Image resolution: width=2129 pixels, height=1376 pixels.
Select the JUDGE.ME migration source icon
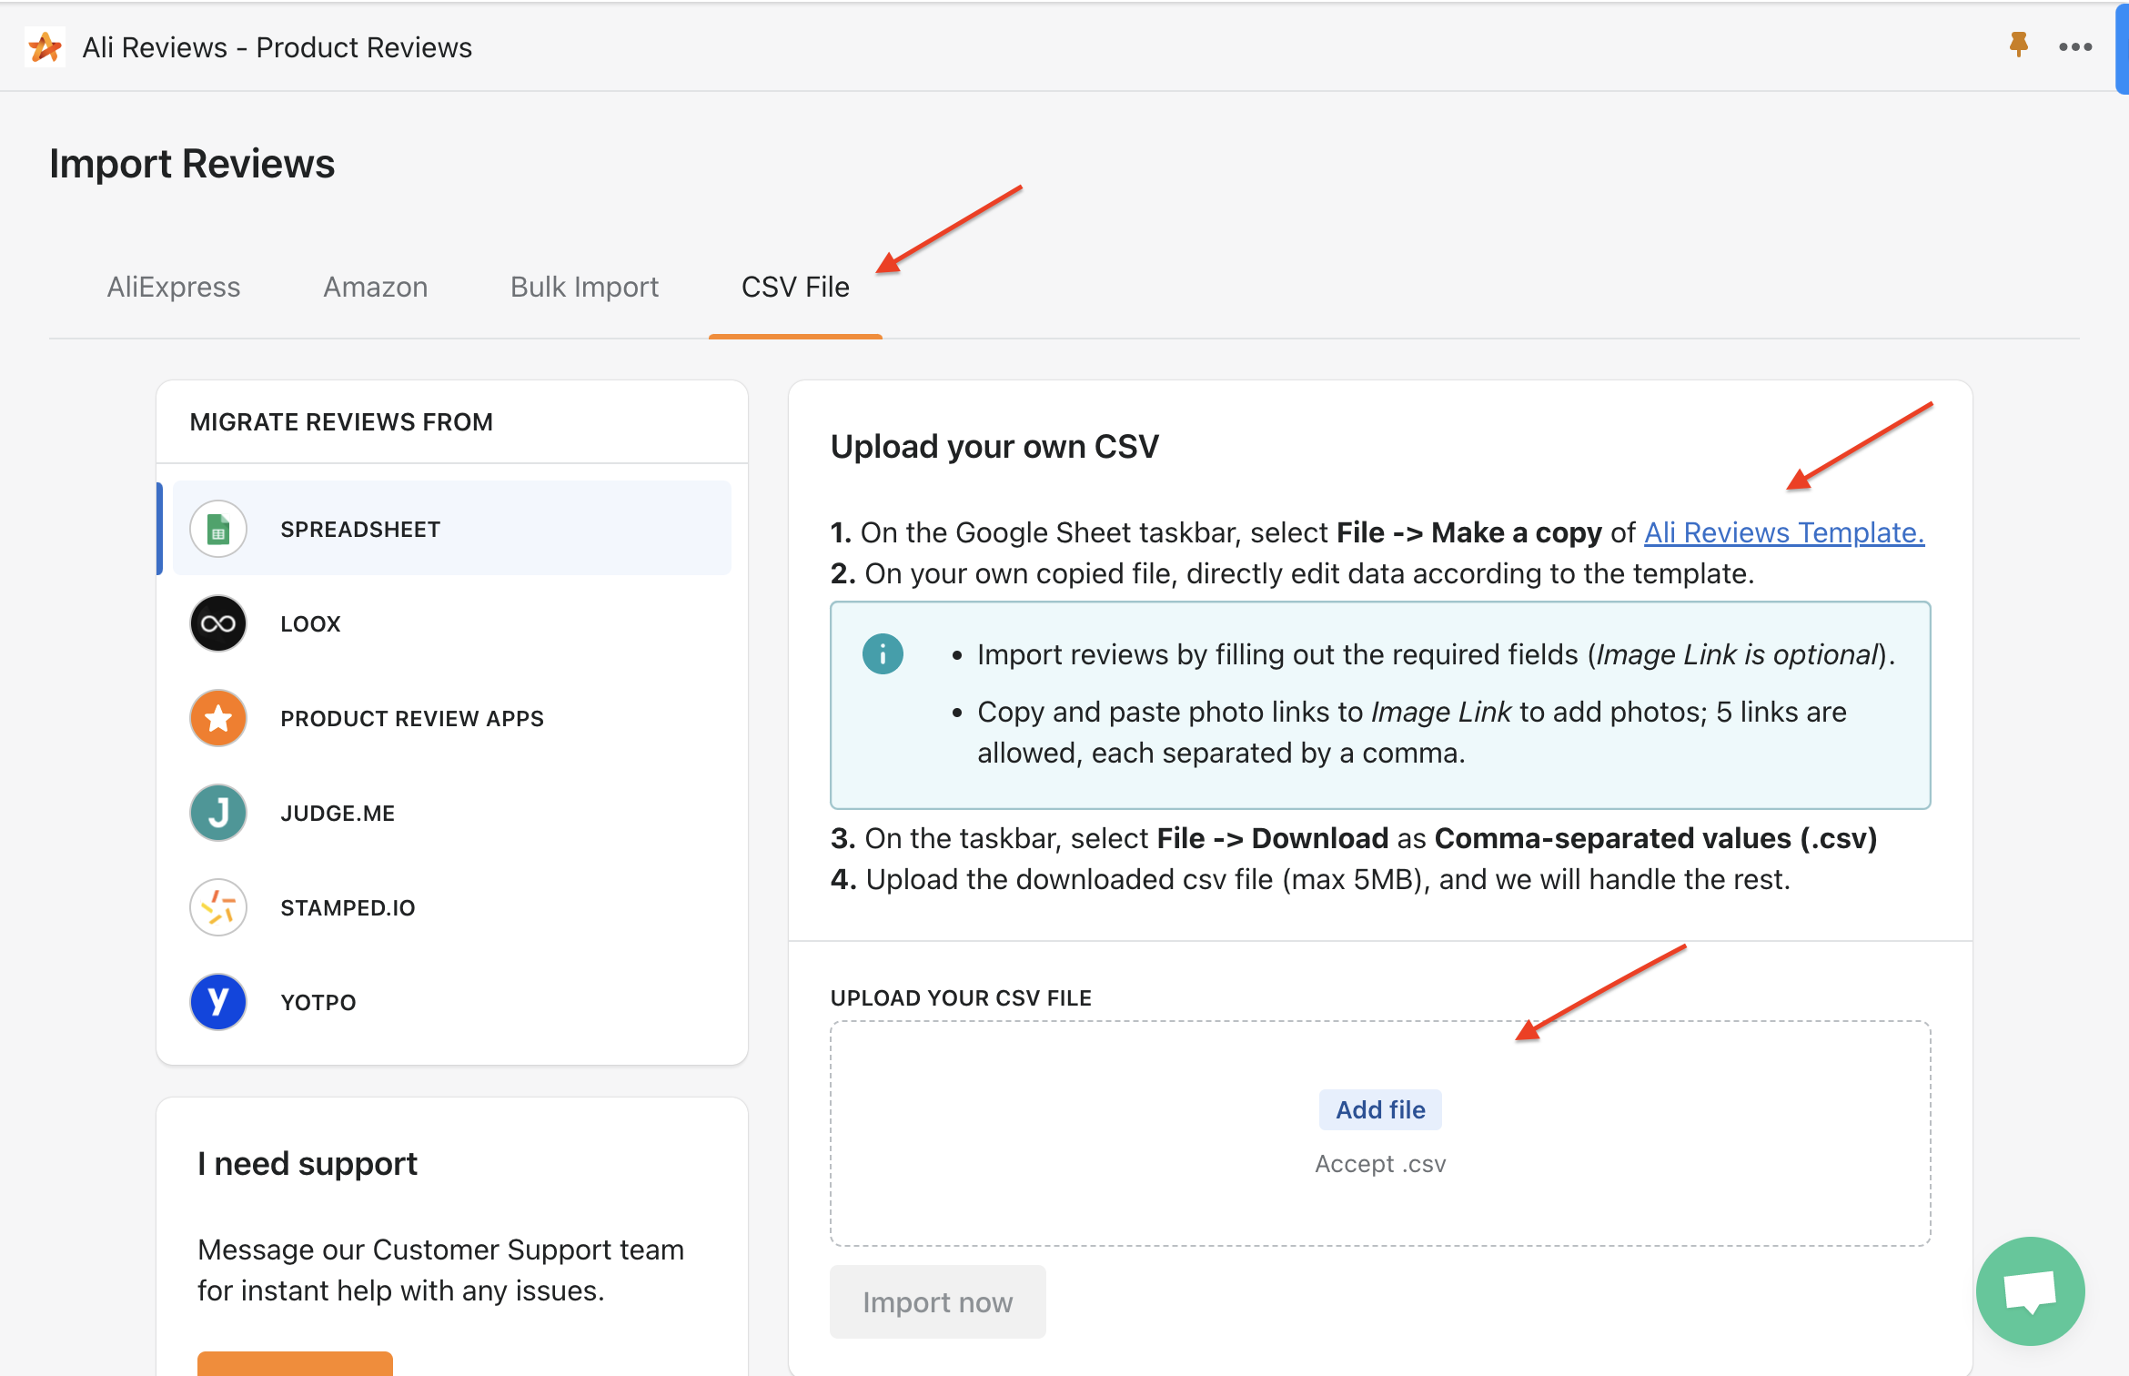[x=217, y=812]
